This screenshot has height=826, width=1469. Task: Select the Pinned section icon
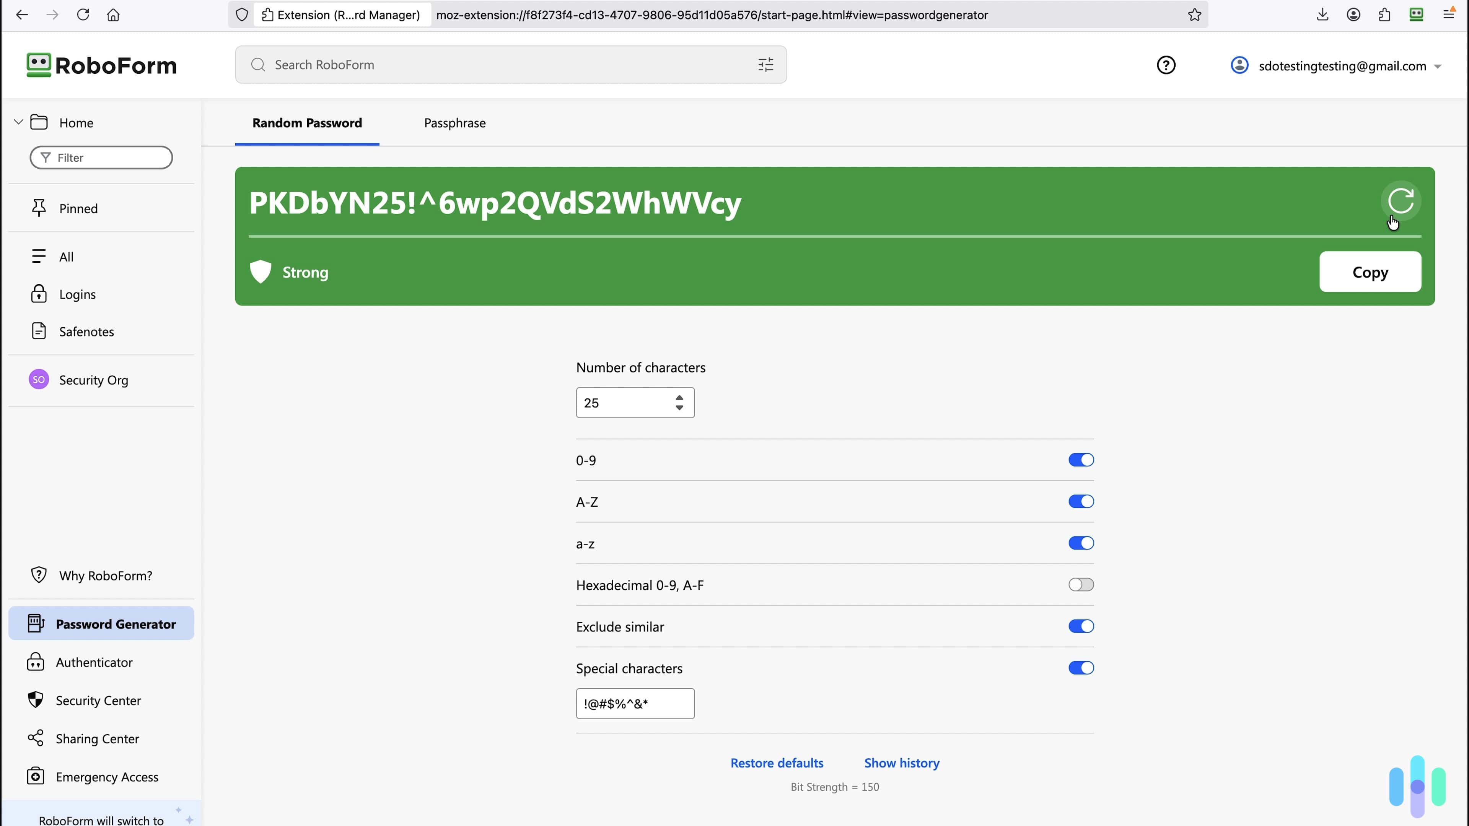click(38, 208)
